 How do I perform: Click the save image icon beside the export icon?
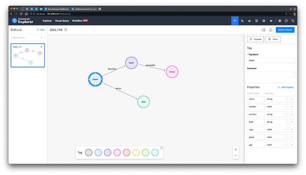[263, 30]
